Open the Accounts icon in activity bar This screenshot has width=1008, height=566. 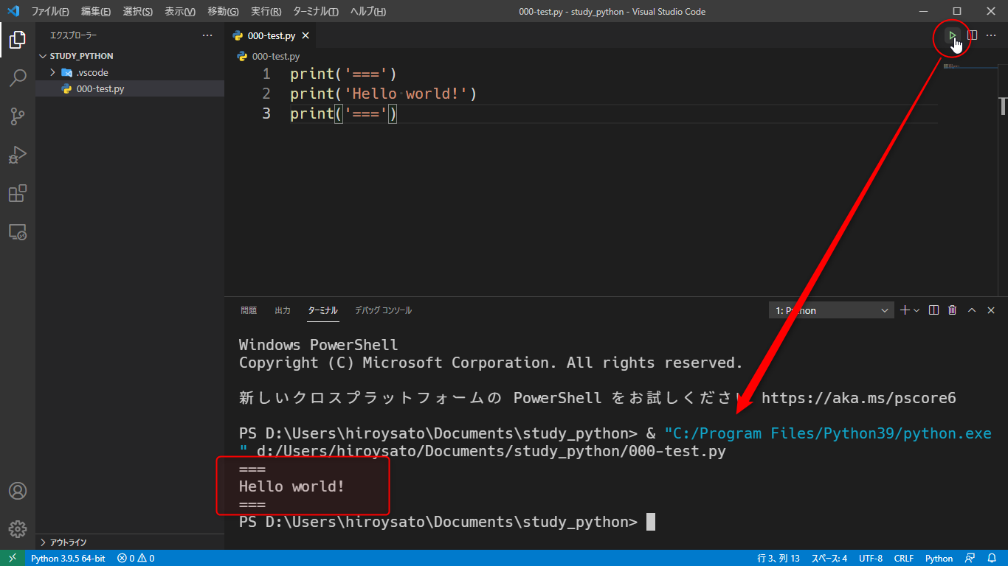pyautogui.click(x=18, y=490)
